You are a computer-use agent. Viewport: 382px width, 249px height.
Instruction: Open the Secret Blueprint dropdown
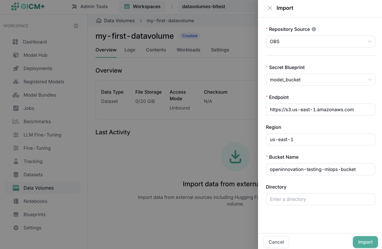(x=320, y=80)
